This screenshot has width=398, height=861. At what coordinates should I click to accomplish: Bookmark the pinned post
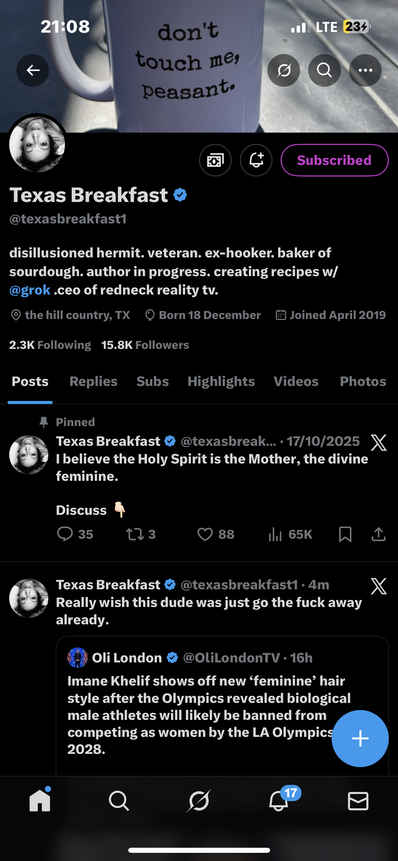345,534
